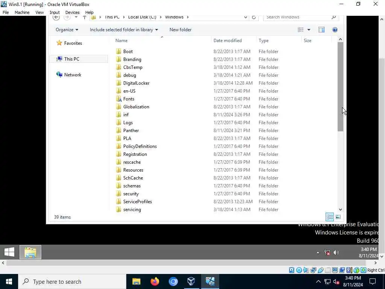
Task: Click the display indicator in VirtualBox status bar
Action: [x=335, y=270]
